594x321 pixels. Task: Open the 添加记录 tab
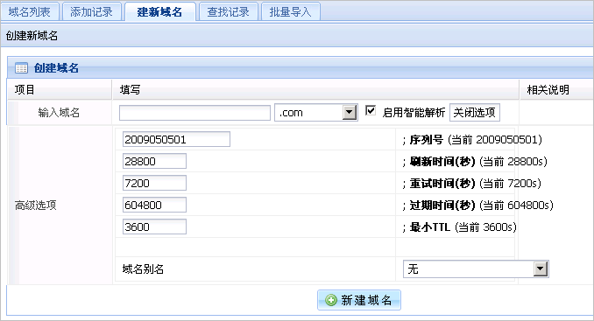(x=91, y=11)
